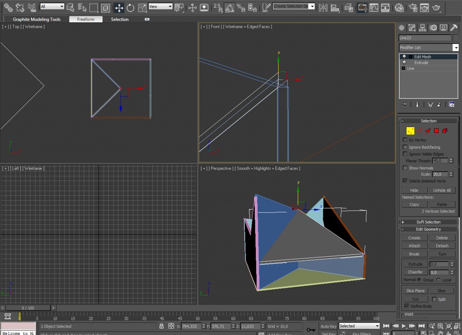Toggle Angle Snap
Screen dimensions: 462x335
pyautogui.click(x=230, y=8)
